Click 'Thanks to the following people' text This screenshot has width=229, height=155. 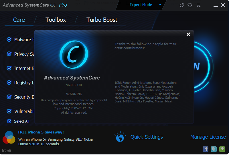[x=145, y=46]
